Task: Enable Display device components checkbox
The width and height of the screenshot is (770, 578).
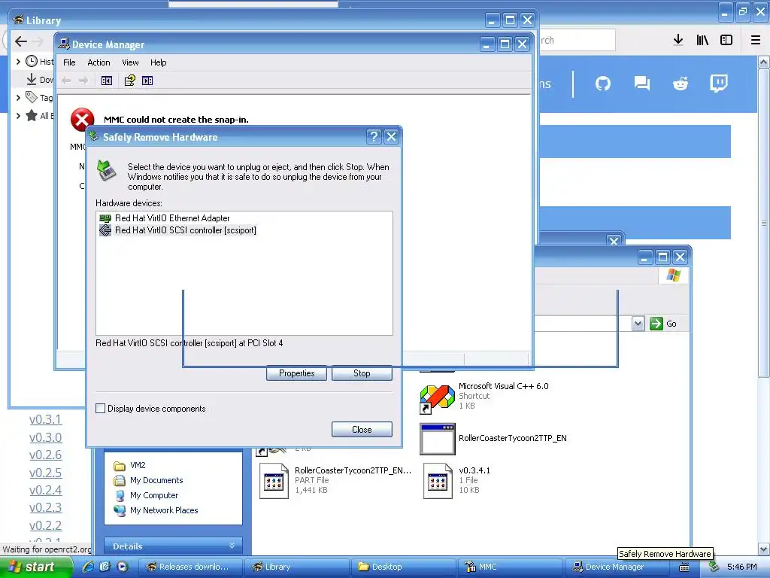Action: tap(100, 409)
